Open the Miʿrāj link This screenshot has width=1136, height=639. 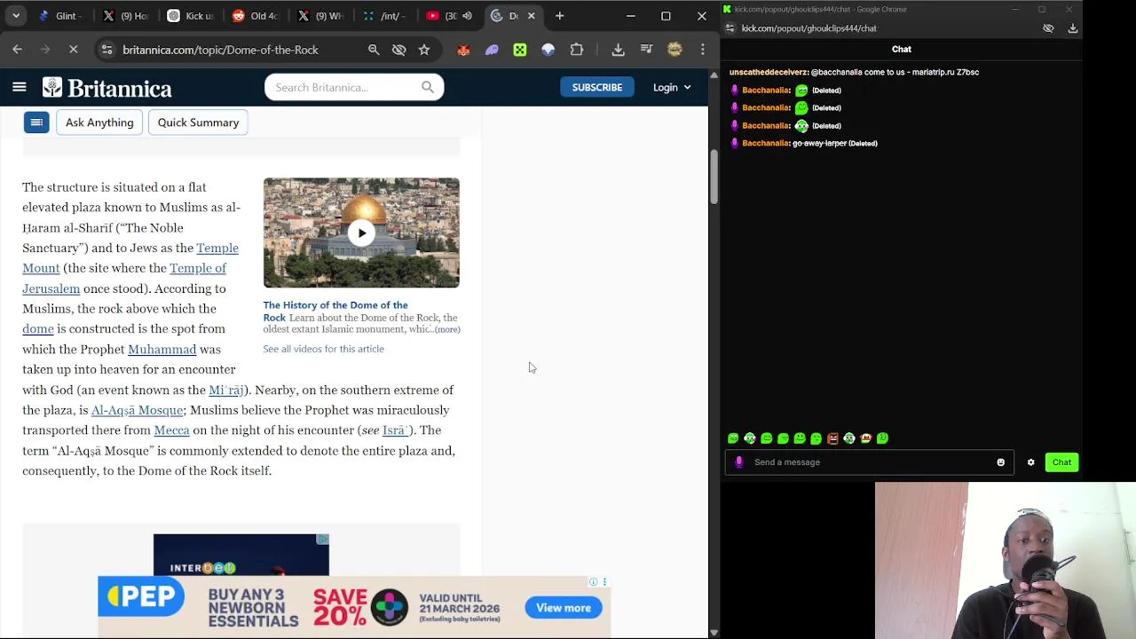pos(225,390)
